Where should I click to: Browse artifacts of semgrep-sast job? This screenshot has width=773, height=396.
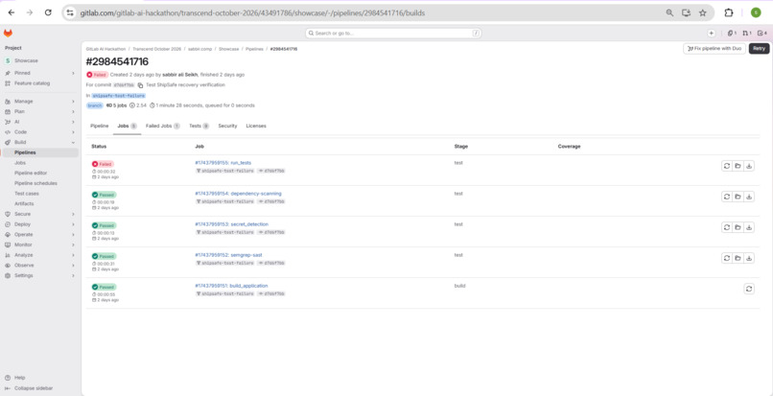738,258
